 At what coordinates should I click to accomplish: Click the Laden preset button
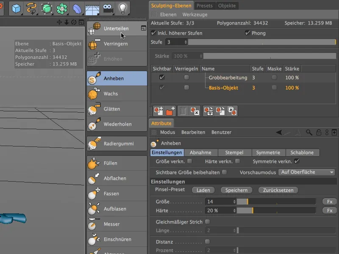[203, 190]
